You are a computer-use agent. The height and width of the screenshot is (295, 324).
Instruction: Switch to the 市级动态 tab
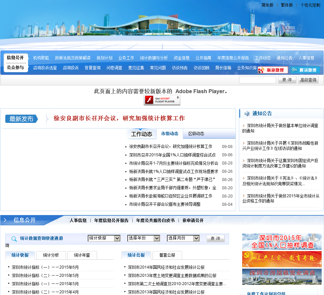(170, 134)
